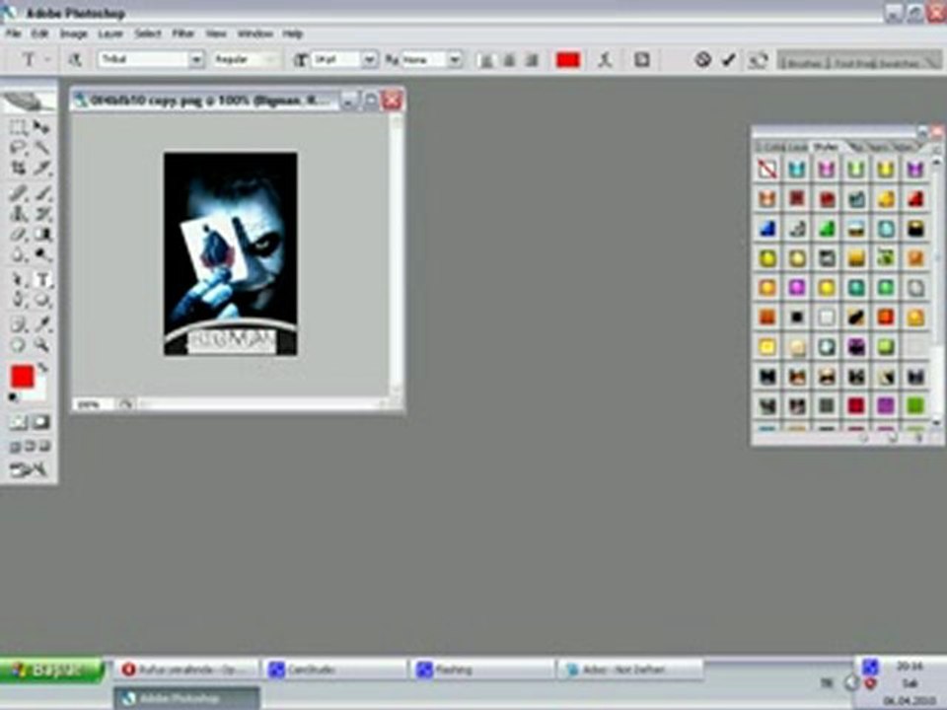Set center text alignment
This screenshot has height=710, width=947.
coord(509,60)
